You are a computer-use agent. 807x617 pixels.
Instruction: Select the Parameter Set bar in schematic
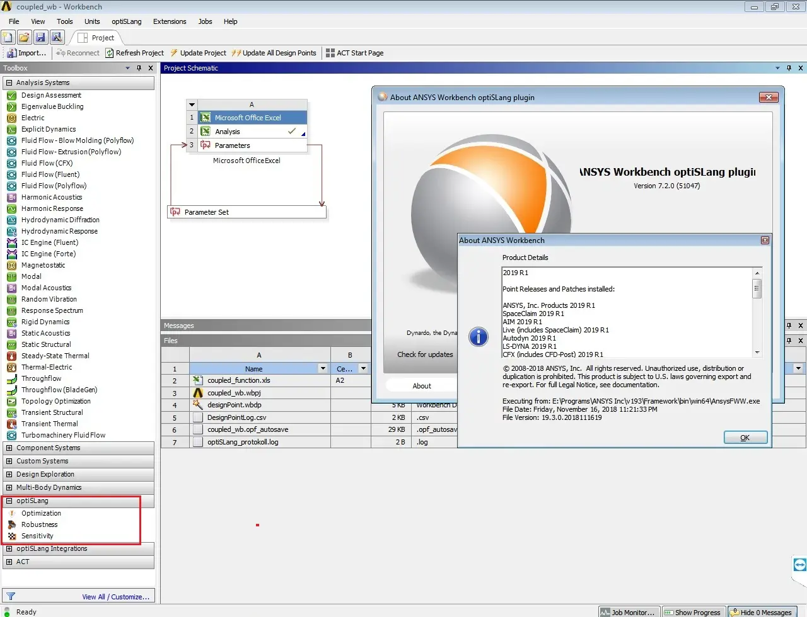[247, 212]
